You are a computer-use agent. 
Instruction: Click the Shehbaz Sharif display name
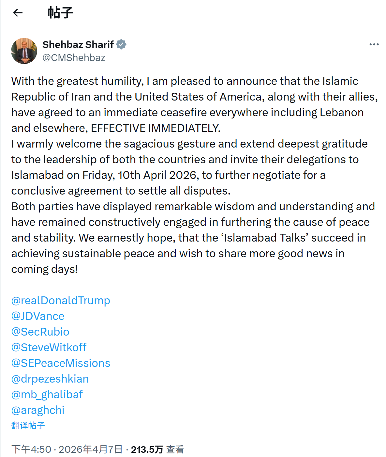click(78, 44)
